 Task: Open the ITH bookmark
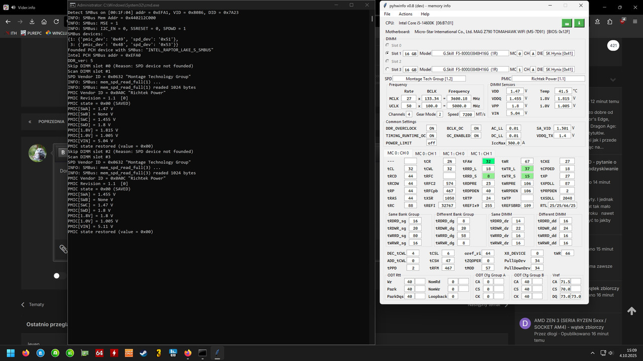11,33
